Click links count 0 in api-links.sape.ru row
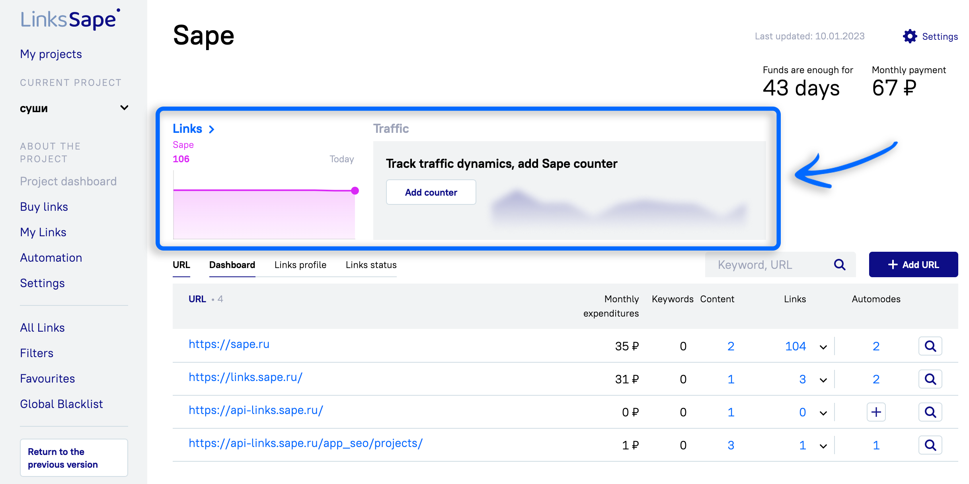This screenshot has height=484, width=969. 802,412
